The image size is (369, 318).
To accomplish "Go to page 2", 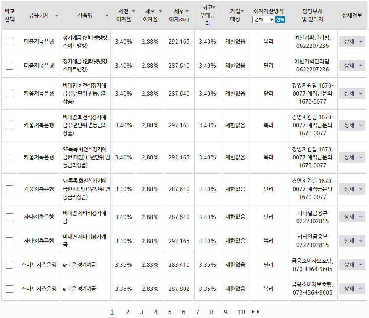I will pos(127,312).
